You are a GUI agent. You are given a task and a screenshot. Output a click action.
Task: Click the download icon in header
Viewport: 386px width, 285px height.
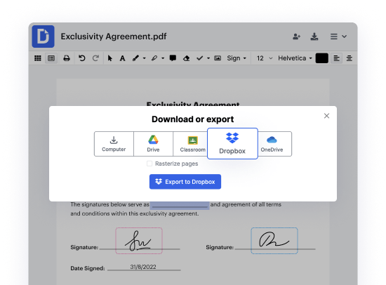tap(314, 37)
